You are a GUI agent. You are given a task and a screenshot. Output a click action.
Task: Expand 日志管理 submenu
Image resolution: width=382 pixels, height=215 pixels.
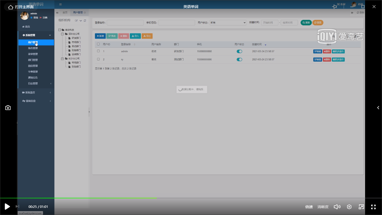coord(36,83)
